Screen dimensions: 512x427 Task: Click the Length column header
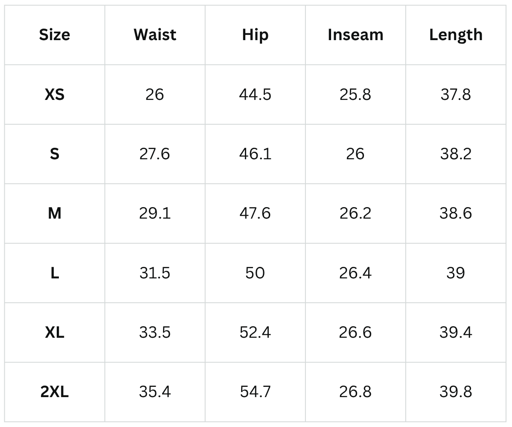456,35
